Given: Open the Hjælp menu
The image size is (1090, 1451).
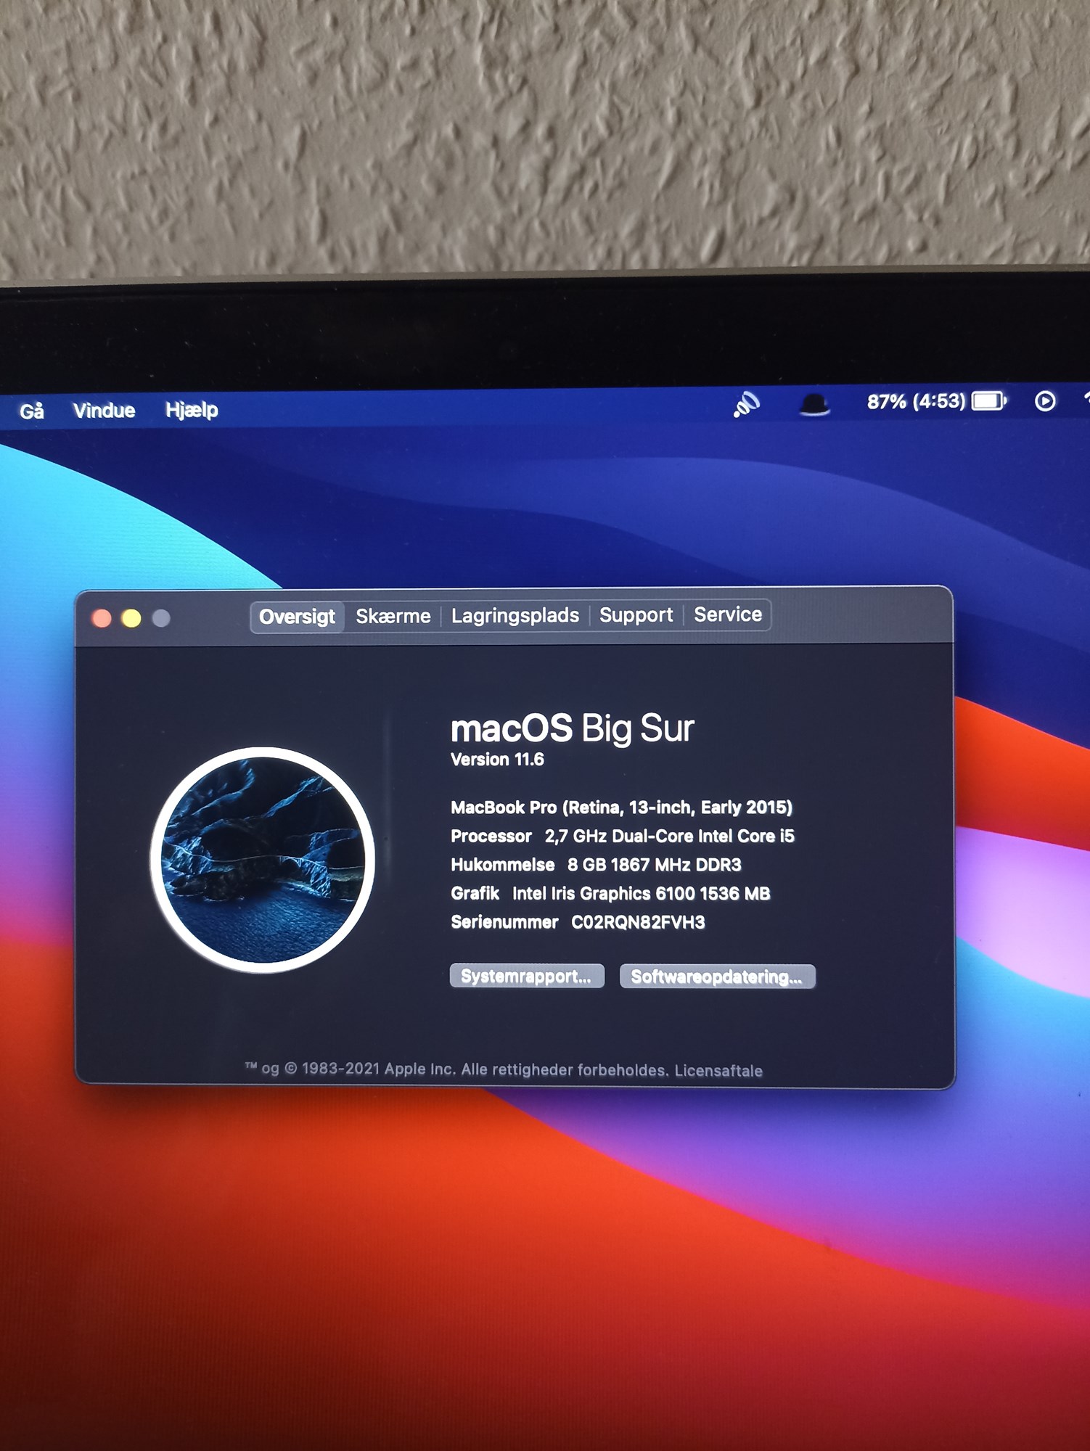Looking at the screenshot, I should pos(192,410).
